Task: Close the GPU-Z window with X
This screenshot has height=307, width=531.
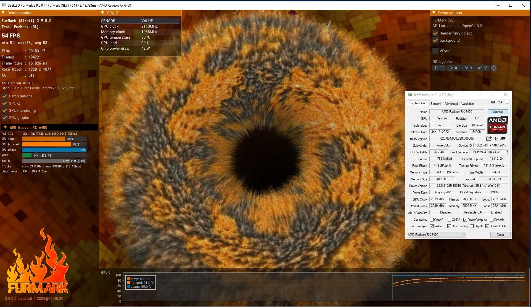Action: point(506,95)
